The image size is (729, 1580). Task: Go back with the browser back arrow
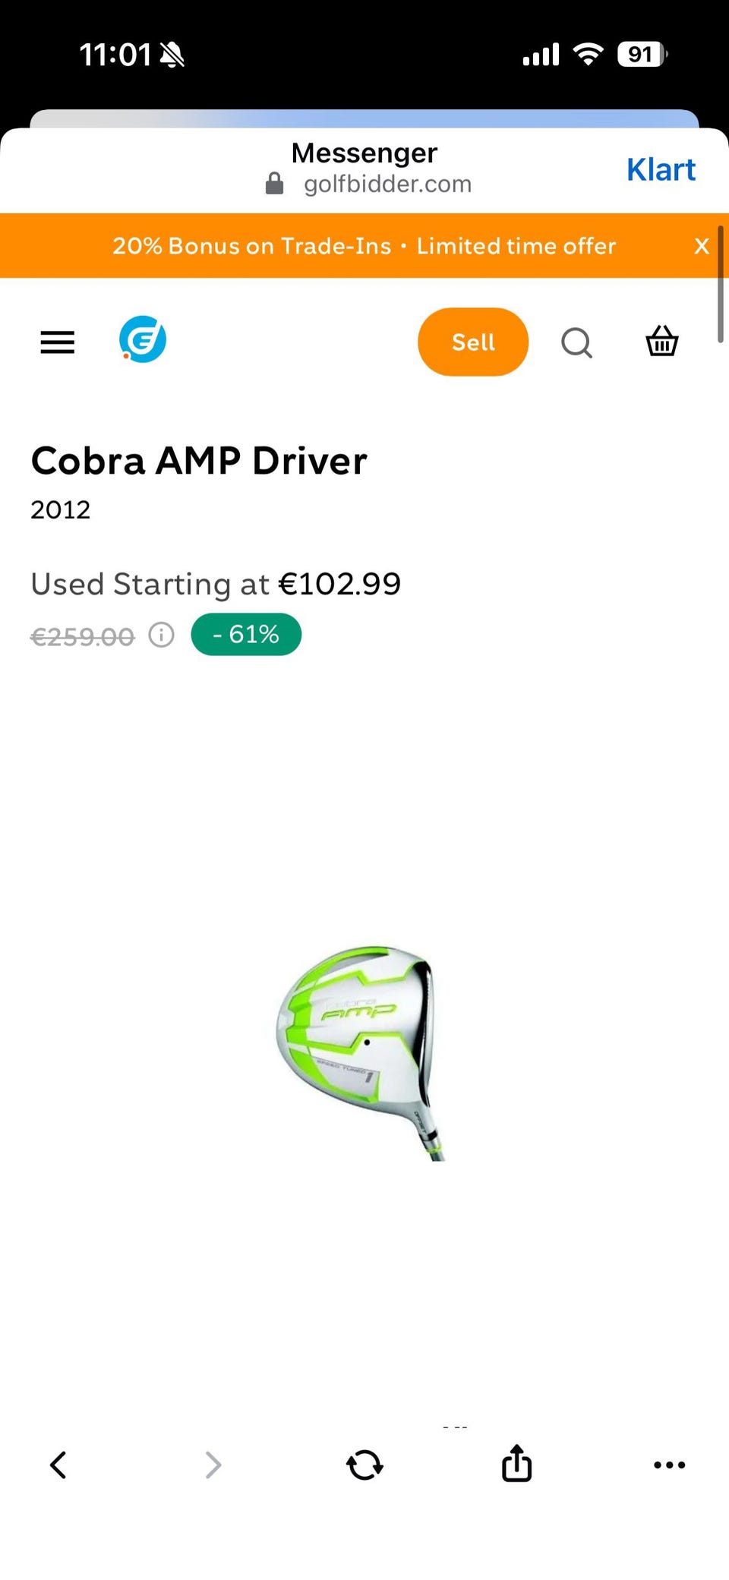pyautogui.click(x=58, y=1465)
